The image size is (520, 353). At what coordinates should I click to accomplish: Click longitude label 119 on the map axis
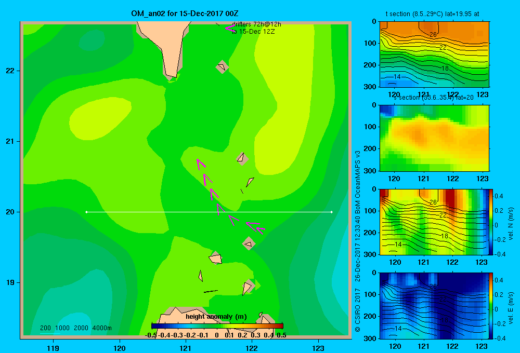pos(54,348)
